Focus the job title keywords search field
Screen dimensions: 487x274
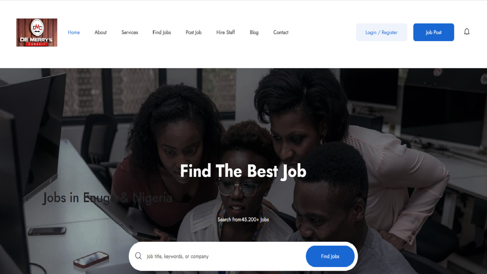(224, 256)
